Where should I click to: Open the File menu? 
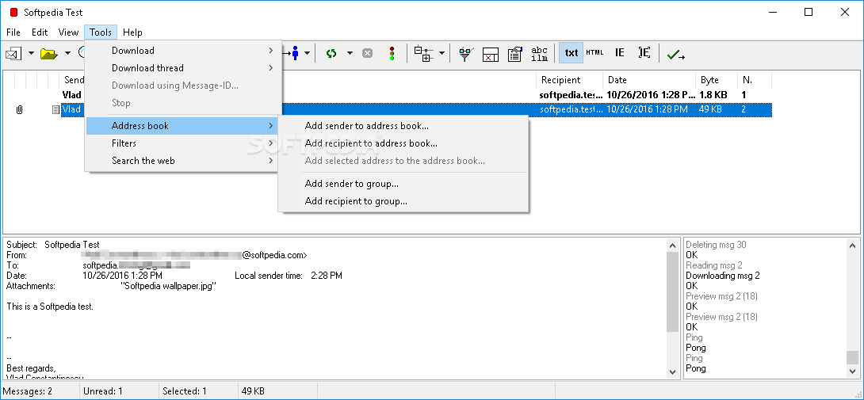click(13, 32)
